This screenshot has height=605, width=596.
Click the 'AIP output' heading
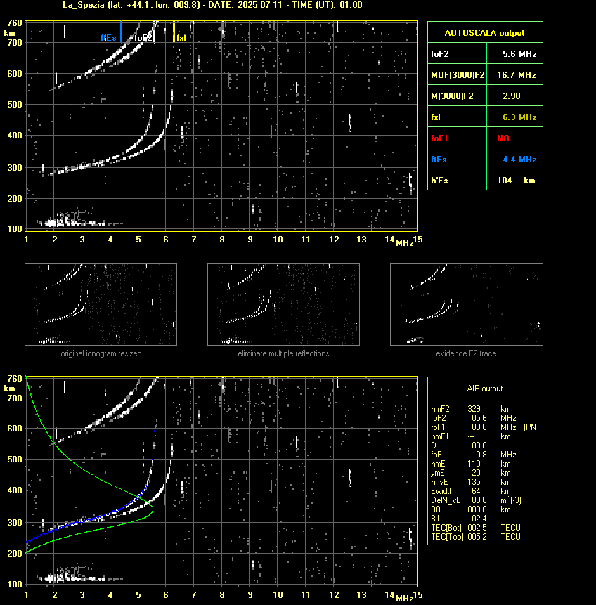tap(485, 389)
